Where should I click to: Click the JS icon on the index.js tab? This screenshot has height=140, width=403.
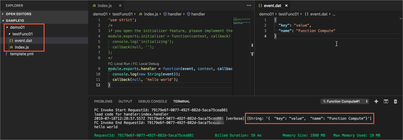point(94,6)
